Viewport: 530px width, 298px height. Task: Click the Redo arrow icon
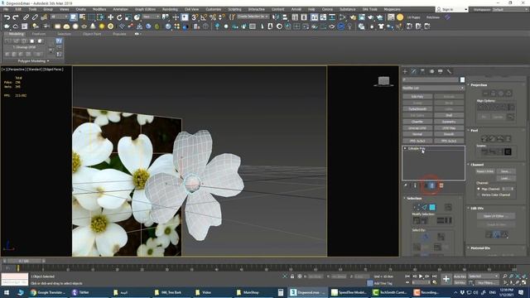(x=16, y=17)
